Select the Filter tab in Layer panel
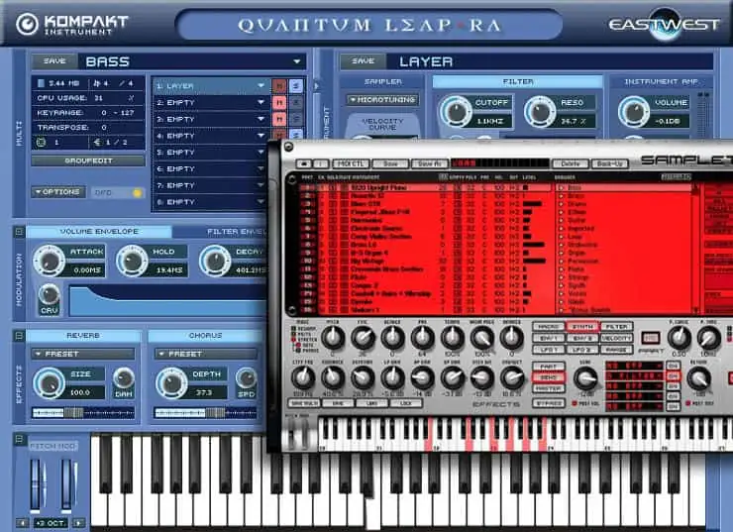733x532 pixels. pos(517,82)
